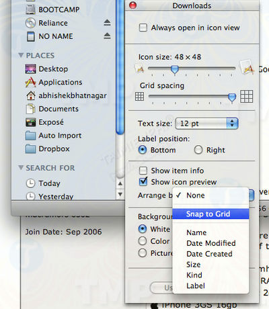Open Desktop from Places
Viewport: 269px width, 309px height.
(46, 69)
